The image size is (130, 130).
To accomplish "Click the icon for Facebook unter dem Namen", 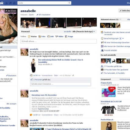I will point(102,32).
